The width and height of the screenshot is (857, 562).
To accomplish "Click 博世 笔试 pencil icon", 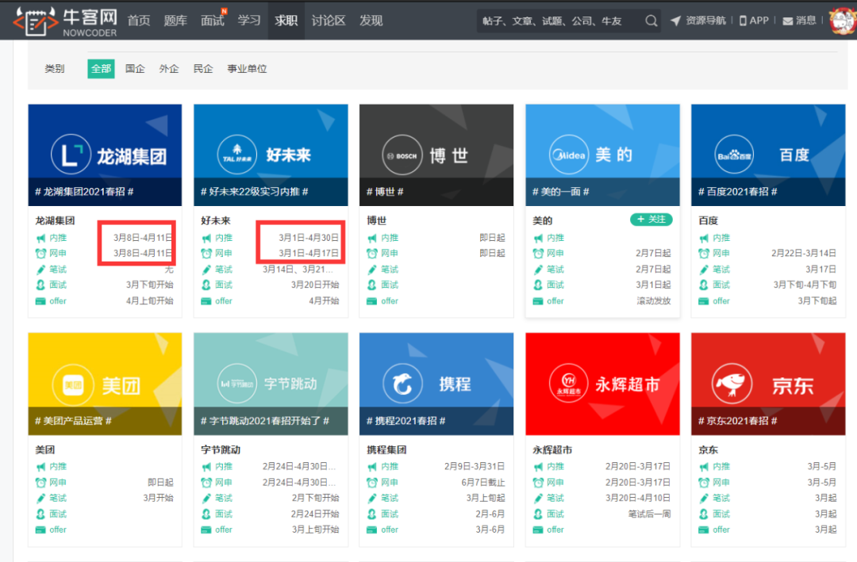I will pyautogui.click(x=371, y=270).
